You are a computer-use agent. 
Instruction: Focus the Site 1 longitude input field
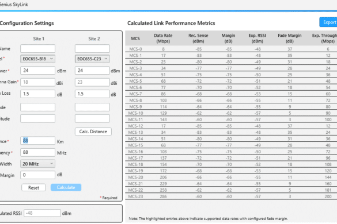pos(37,118)
